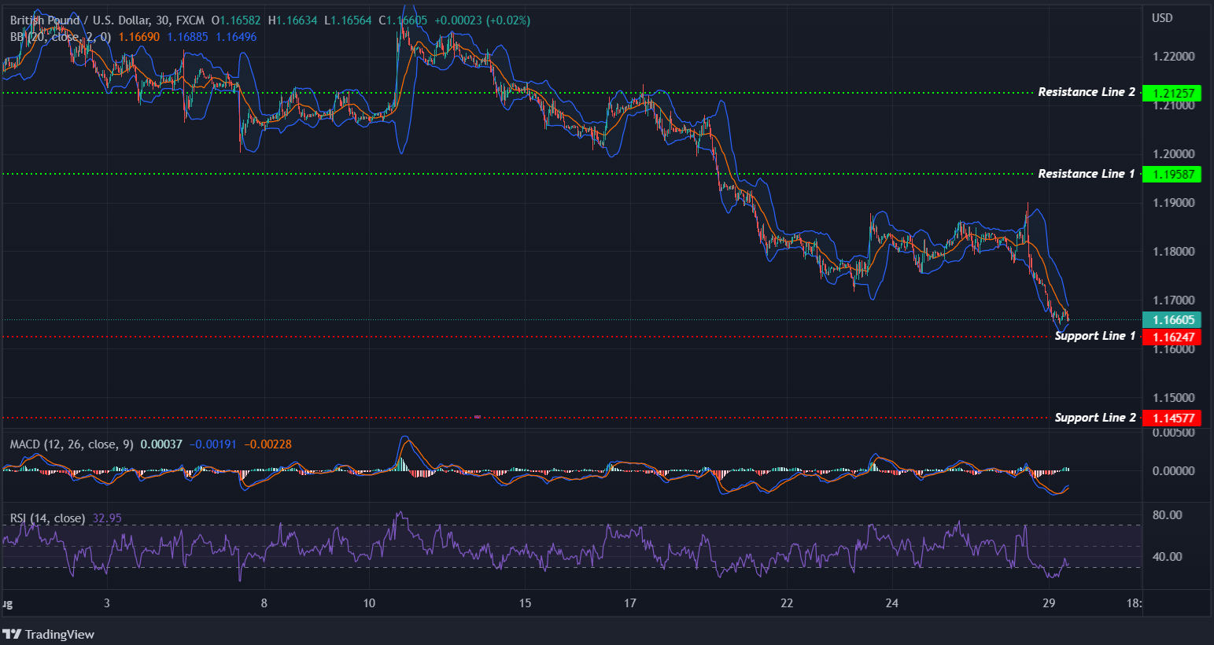The image size is (1214, 645).
Task: Select the Support Line 2 label
Action: coord(1094,417)
